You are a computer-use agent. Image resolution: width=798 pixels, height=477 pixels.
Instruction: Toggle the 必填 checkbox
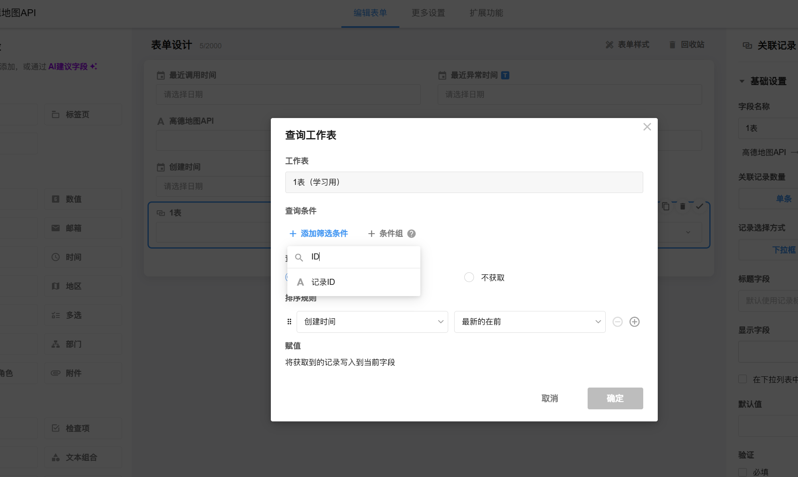coord(743,472)
